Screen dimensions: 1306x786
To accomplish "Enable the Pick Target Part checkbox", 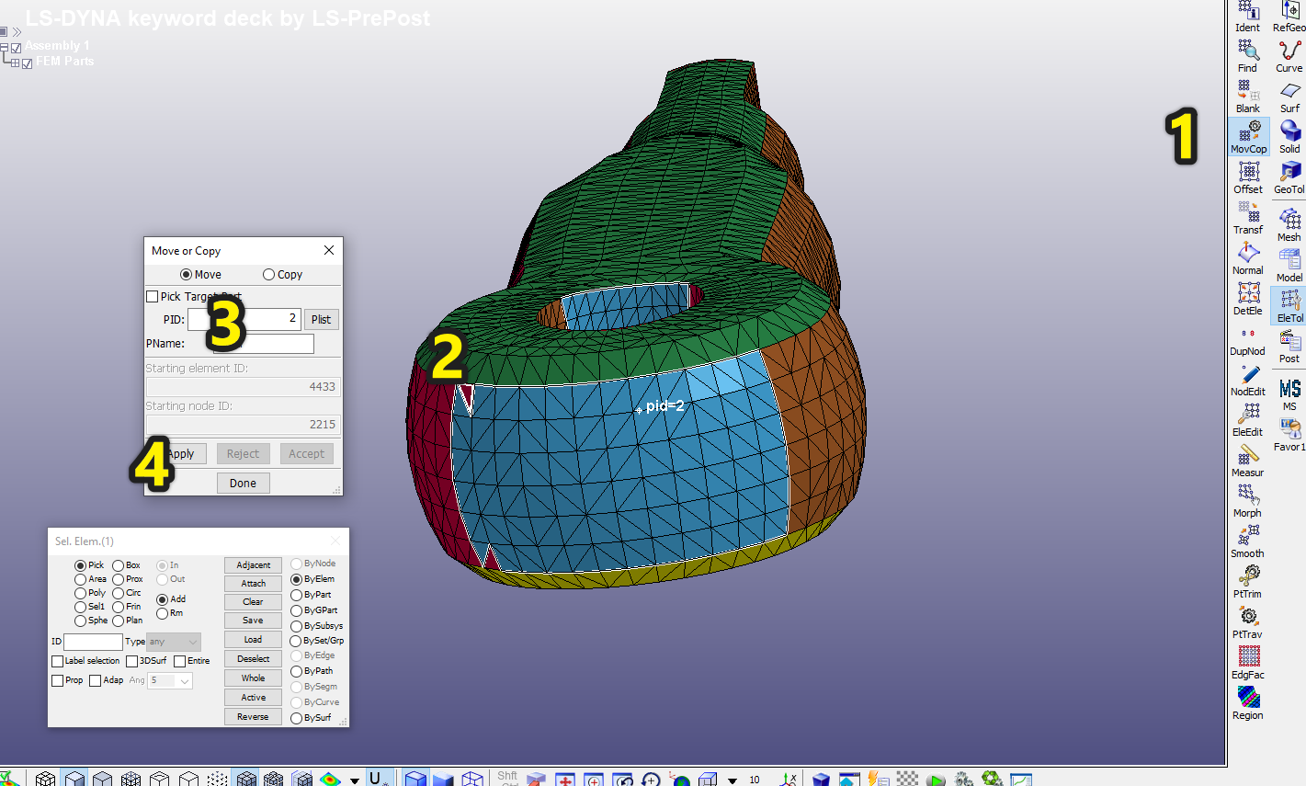I will (153, 297).
